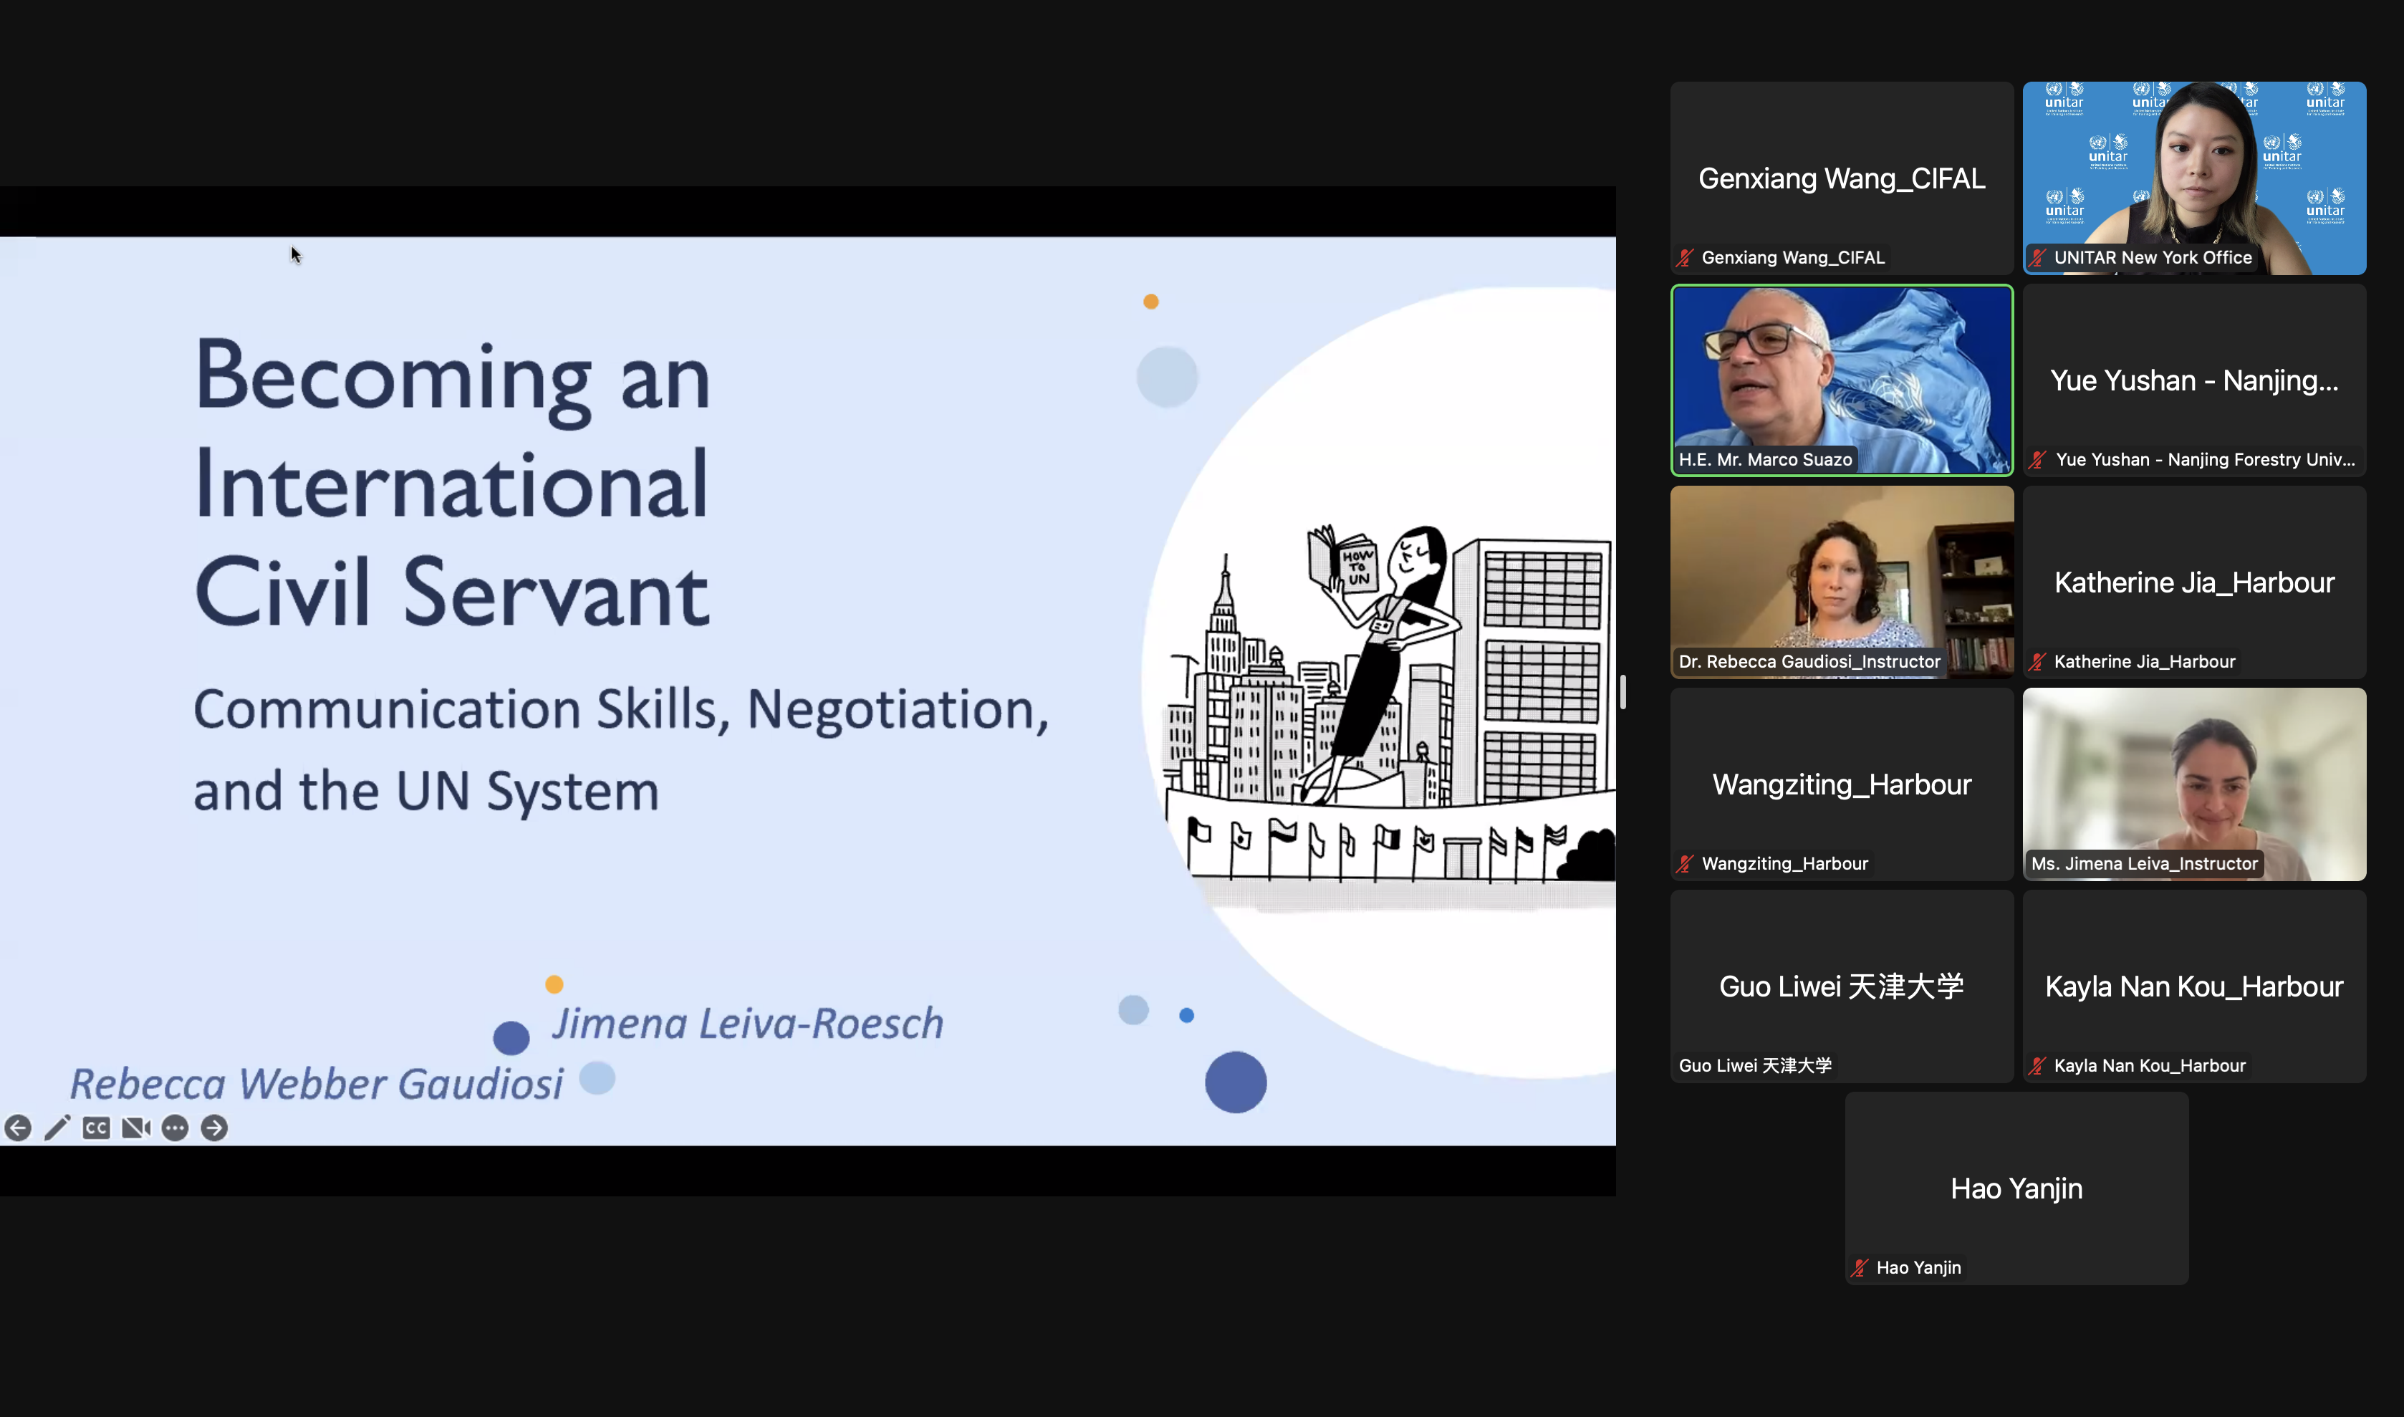Click the next slide arrow icon
This screenshot has width=2404, height=1417.
point(215,1128)
